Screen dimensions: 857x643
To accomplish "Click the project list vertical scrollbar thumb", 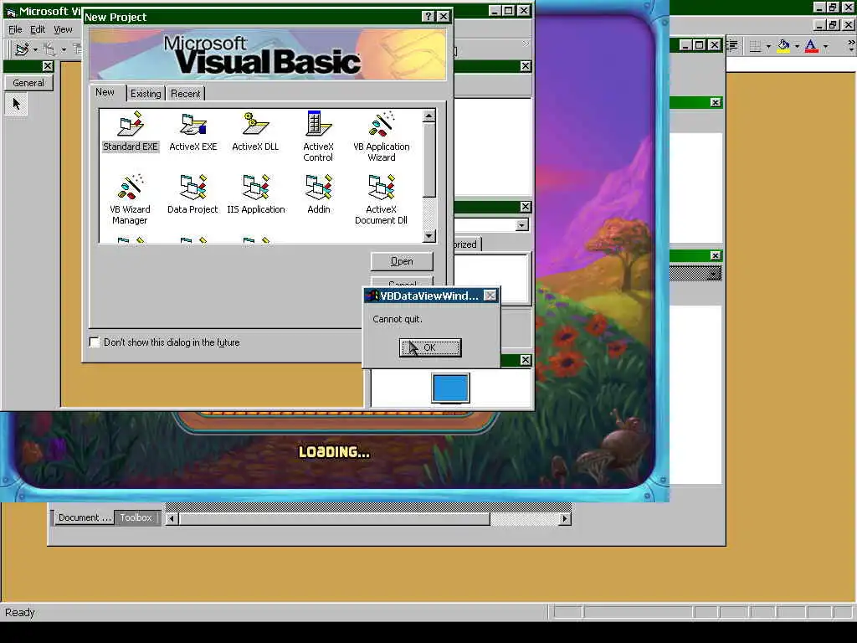I will [429, 160].
